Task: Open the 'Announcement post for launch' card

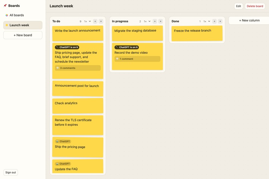Action: tap(78, 89)
